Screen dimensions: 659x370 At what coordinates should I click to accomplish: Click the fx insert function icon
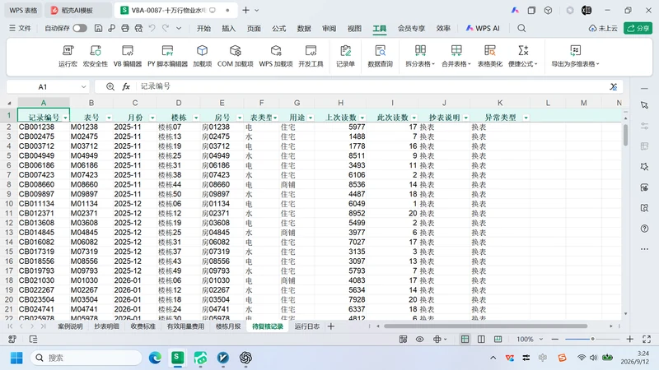(x=126, y=86)
